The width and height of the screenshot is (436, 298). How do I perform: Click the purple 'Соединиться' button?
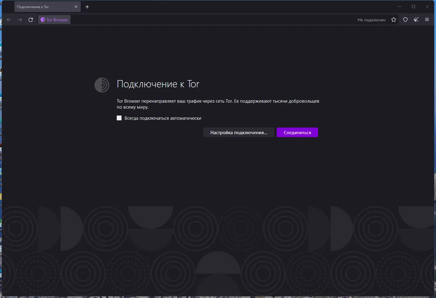point(297,132)
